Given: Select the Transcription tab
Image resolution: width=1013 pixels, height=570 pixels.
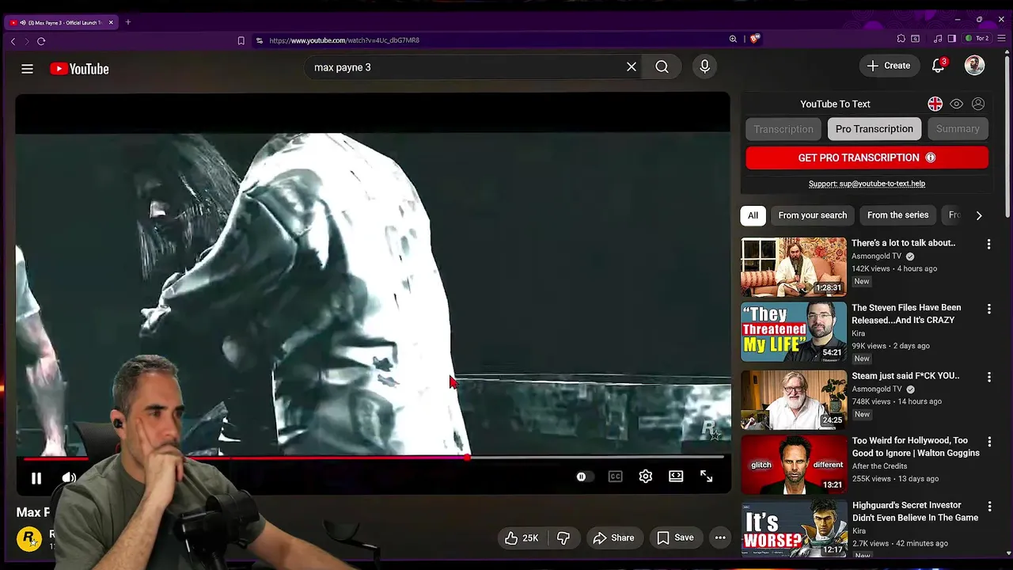Looking at the screenshot, I should pyautogui.click(x=783, y=129).
